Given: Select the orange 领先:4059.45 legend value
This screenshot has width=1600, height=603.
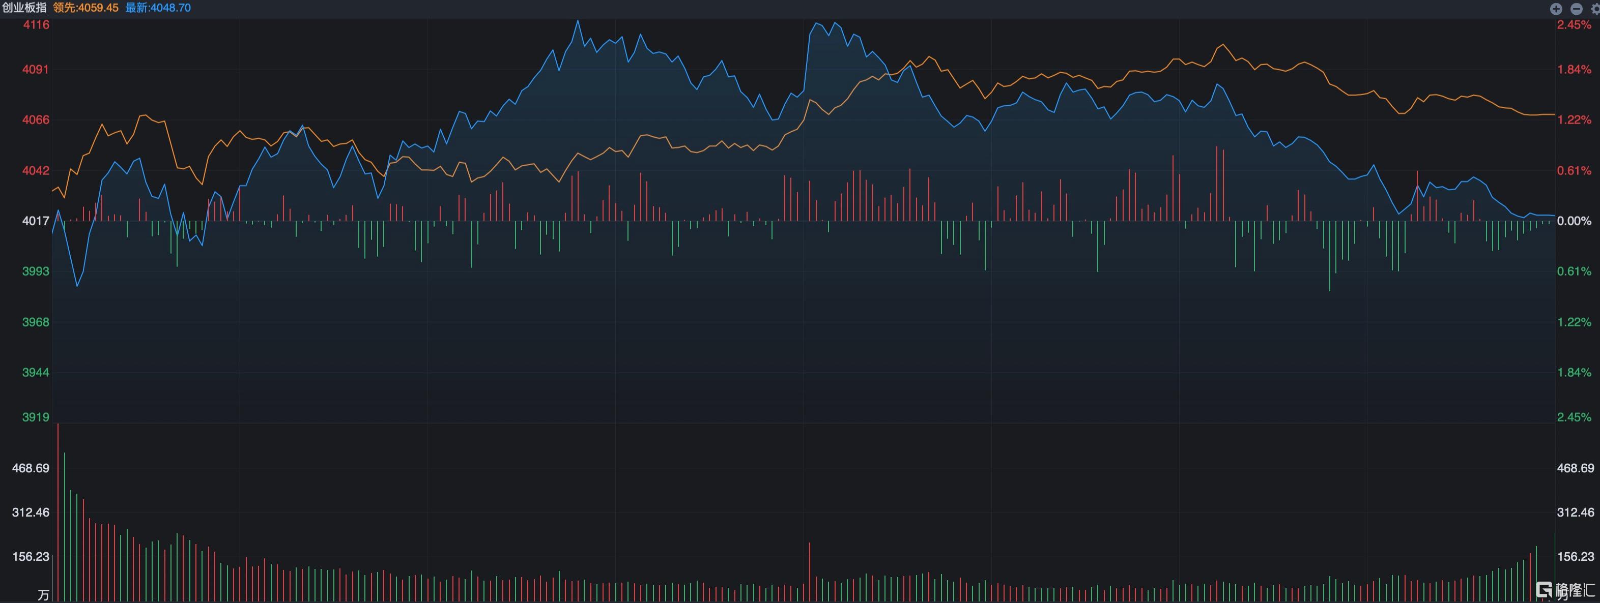Looking at the screenshot, I should [x=85, y=8].
